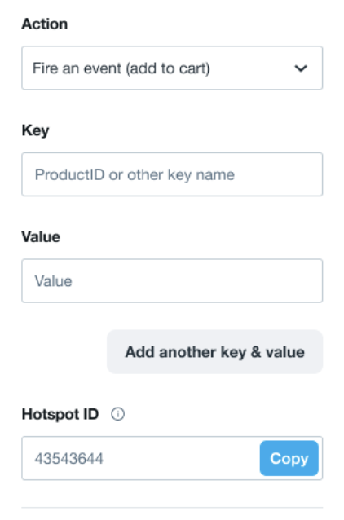Click the Hotspot ID text field

tap(141, 458)
